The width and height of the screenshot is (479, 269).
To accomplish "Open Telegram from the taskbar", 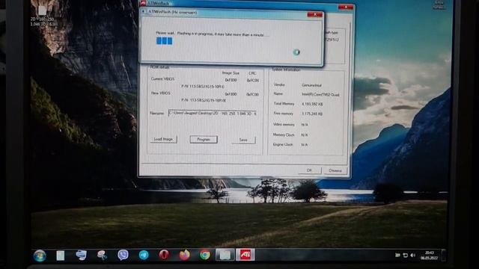I will [x=144, y=255].
